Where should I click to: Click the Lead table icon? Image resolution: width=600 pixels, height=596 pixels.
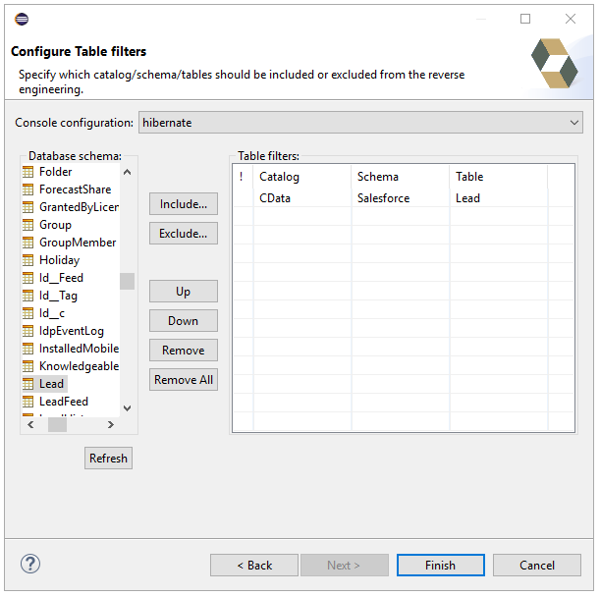27,384
